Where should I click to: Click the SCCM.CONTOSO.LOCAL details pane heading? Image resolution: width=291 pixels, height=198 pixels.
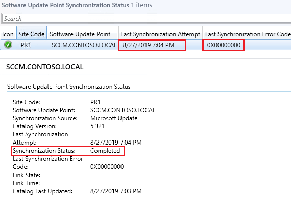click(x=45, y=67)
